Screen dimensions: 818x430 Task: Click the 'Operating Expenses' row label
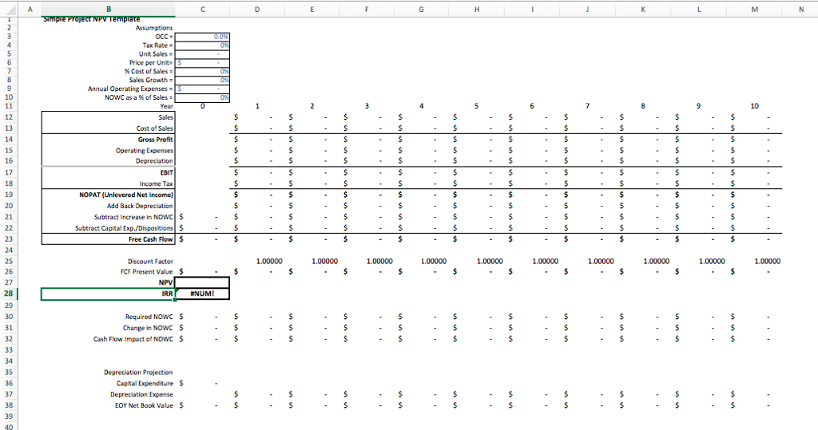point(144,151)
